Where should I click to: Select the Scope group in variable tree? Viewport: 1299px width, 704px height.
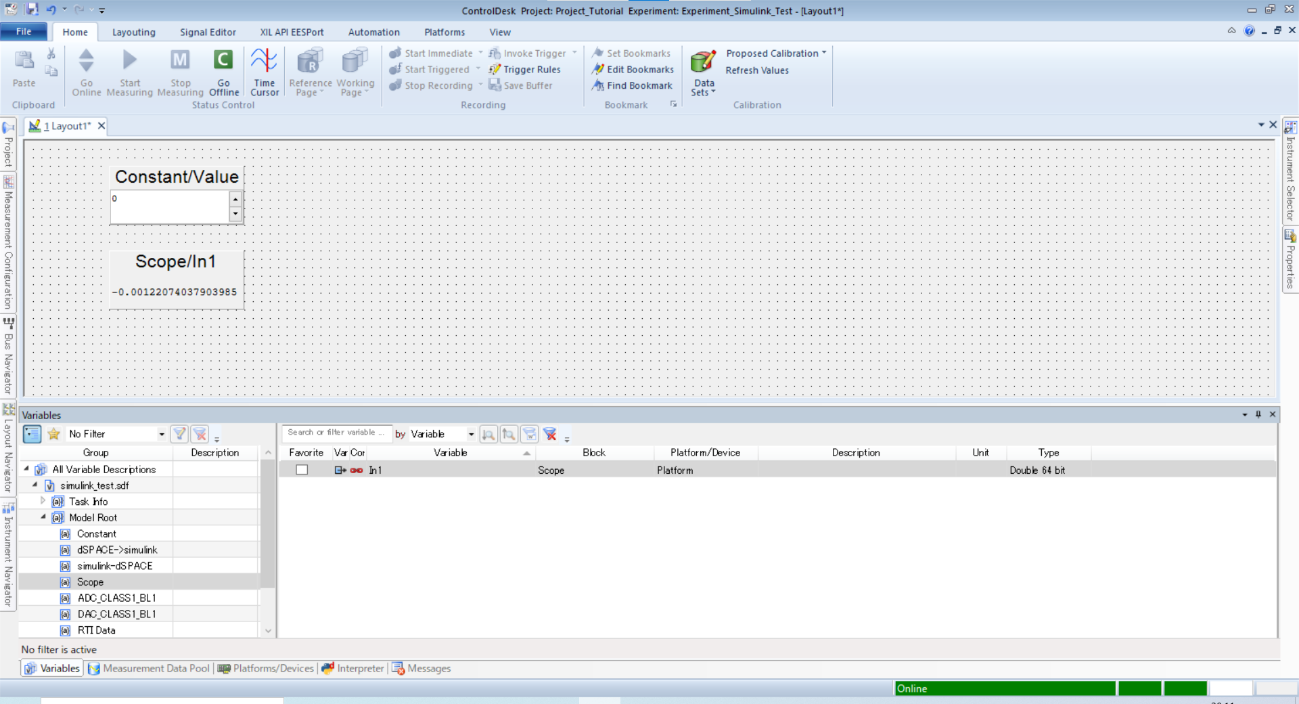click(91, 581)
